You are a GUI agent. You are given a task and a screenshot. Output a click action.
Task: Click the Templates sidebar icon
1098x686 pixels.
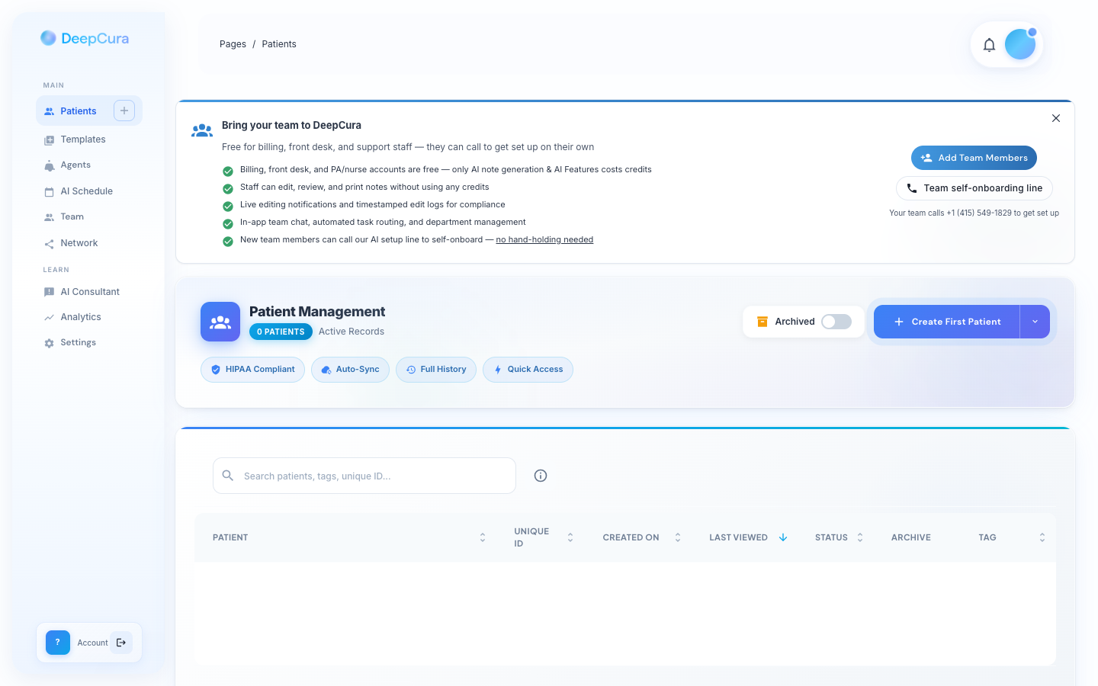click(x=49, y=140)
